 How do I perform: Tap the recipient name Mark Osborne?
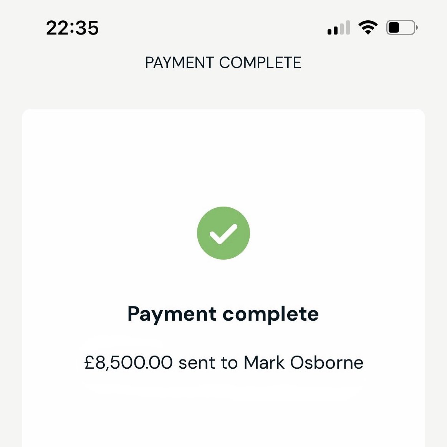[x=303, y=363]
